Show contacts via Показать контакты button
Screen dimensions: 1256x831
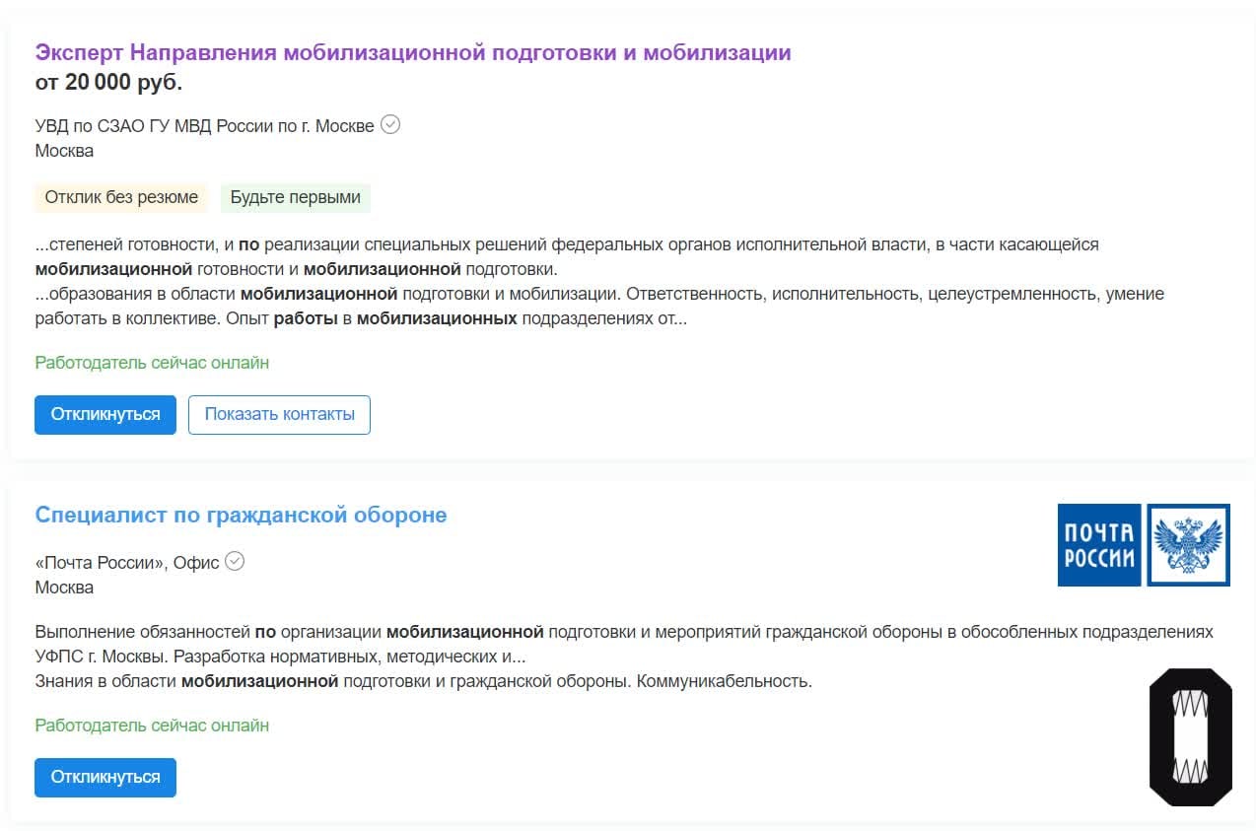point(279,414)
